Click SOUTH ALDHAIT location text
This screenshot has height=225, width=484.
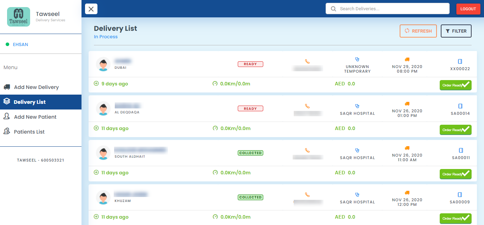tap(130, 156)
